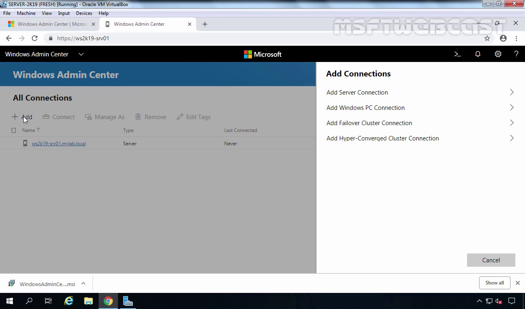Open PowerShell console icon in header
The image size is (525, 309).
point(457,54)
